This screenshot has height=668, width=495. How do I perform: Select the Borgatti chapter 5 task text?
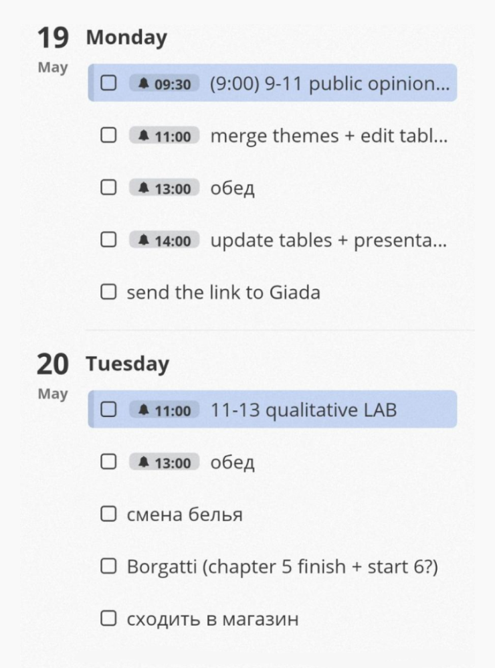tap(282, 567)
